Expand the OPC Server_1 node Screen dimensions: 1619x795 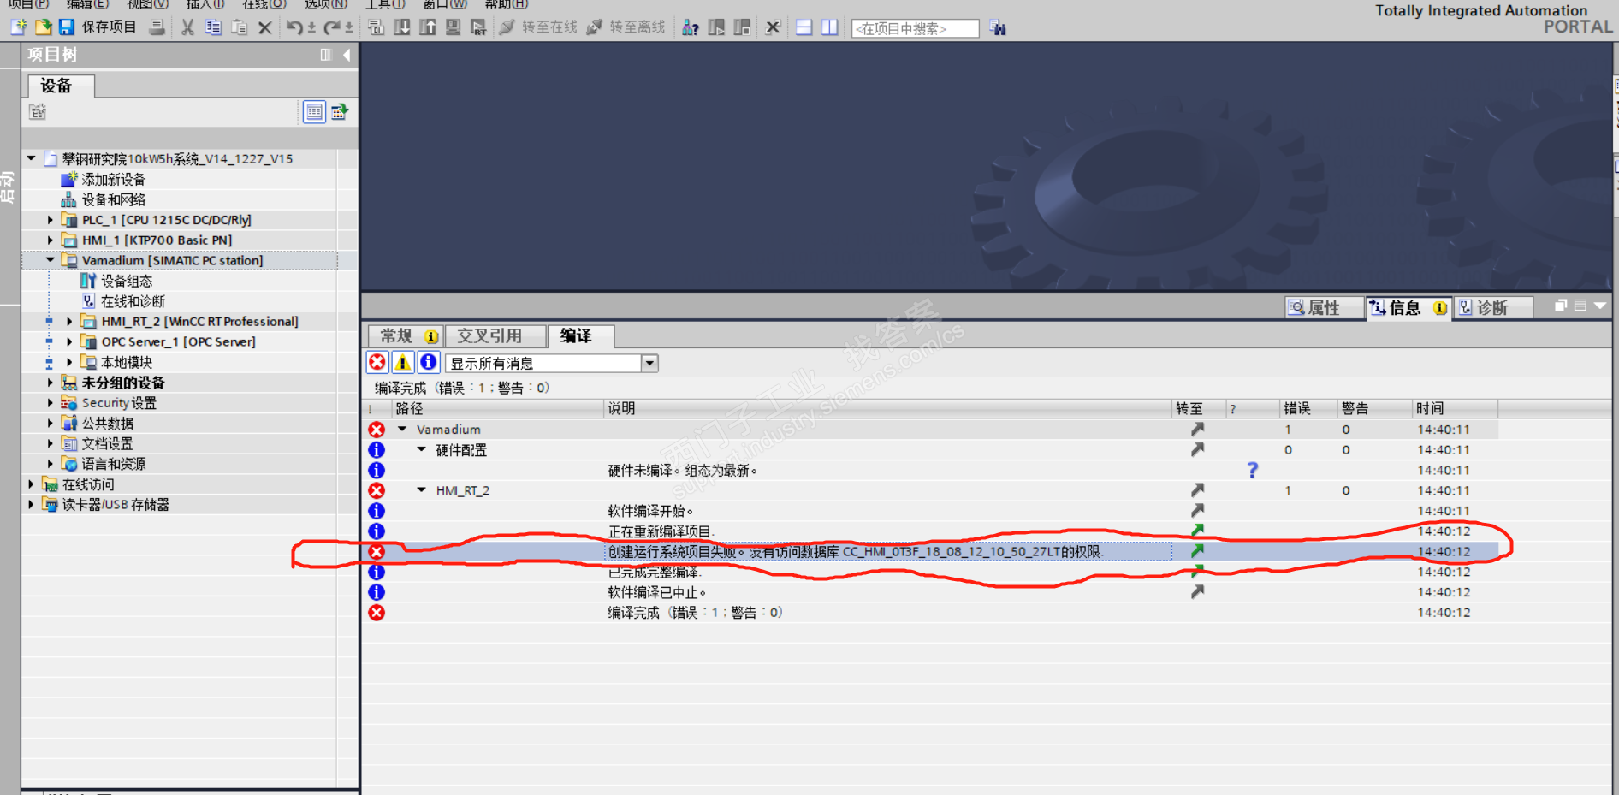click(69, 342)
